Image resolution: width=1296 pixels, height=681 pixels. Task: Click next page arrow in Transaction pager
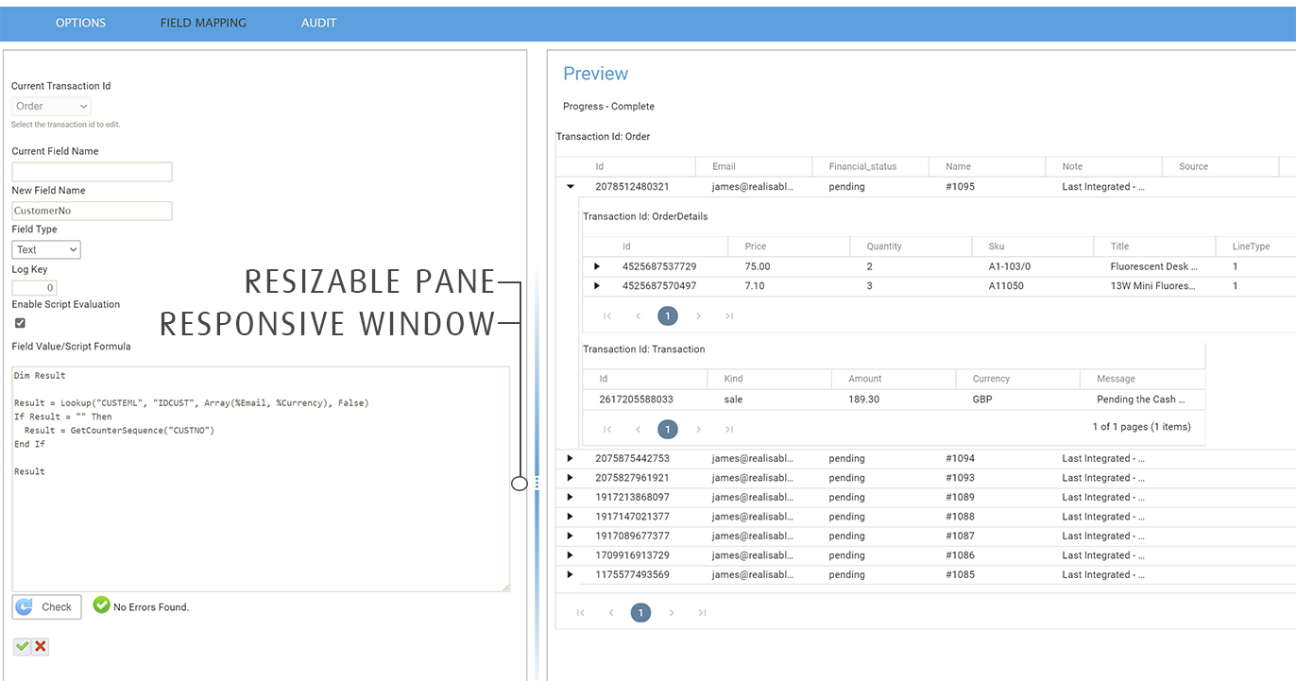click(x=699, y=430)
